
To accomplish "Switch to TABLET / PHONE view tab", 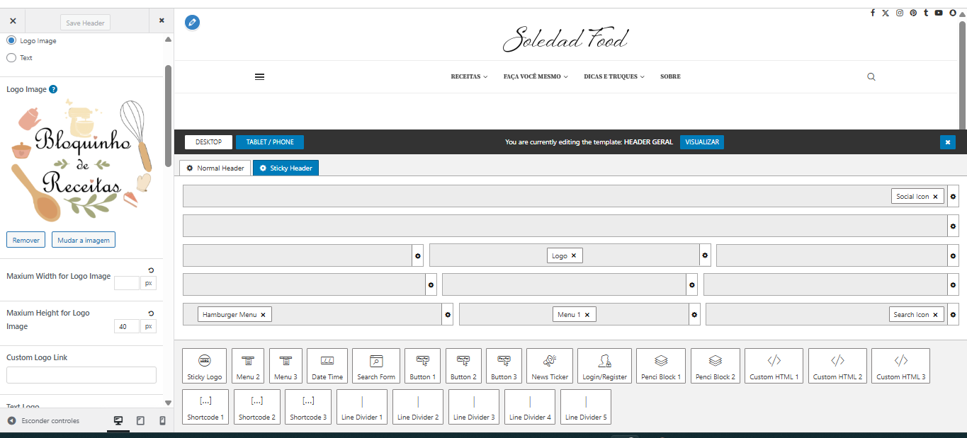I will (270, 142).
